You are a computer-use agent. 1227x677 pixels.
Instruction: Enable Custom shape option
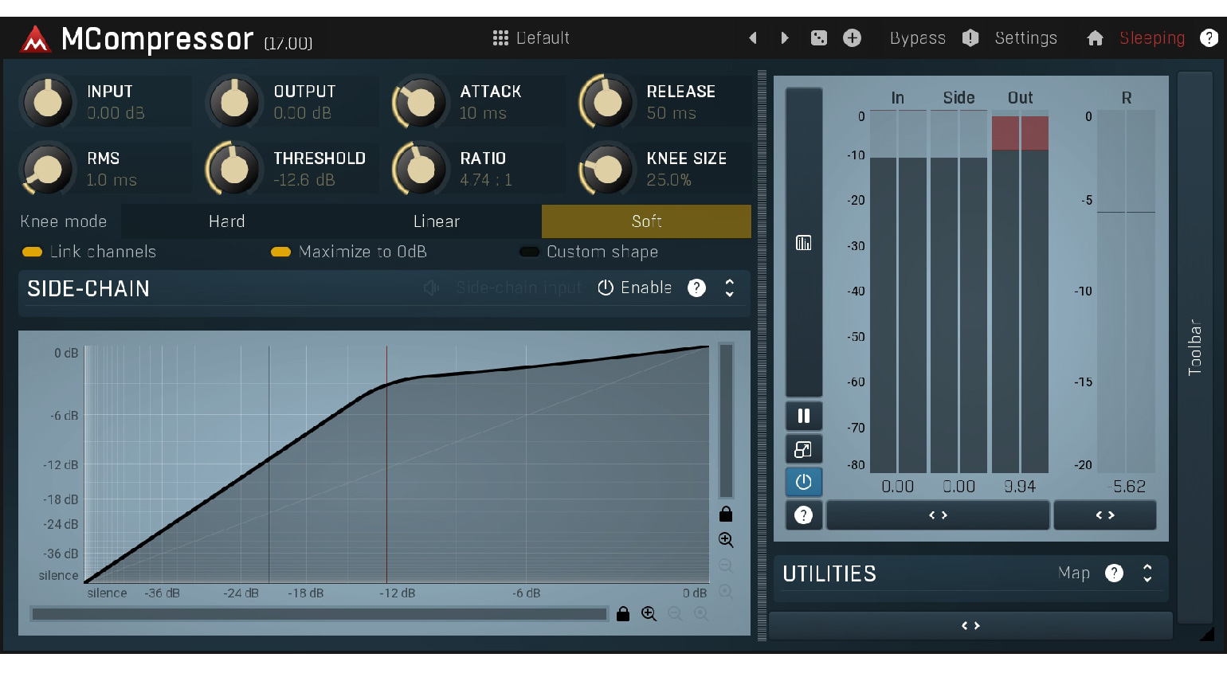pos(529,252)
